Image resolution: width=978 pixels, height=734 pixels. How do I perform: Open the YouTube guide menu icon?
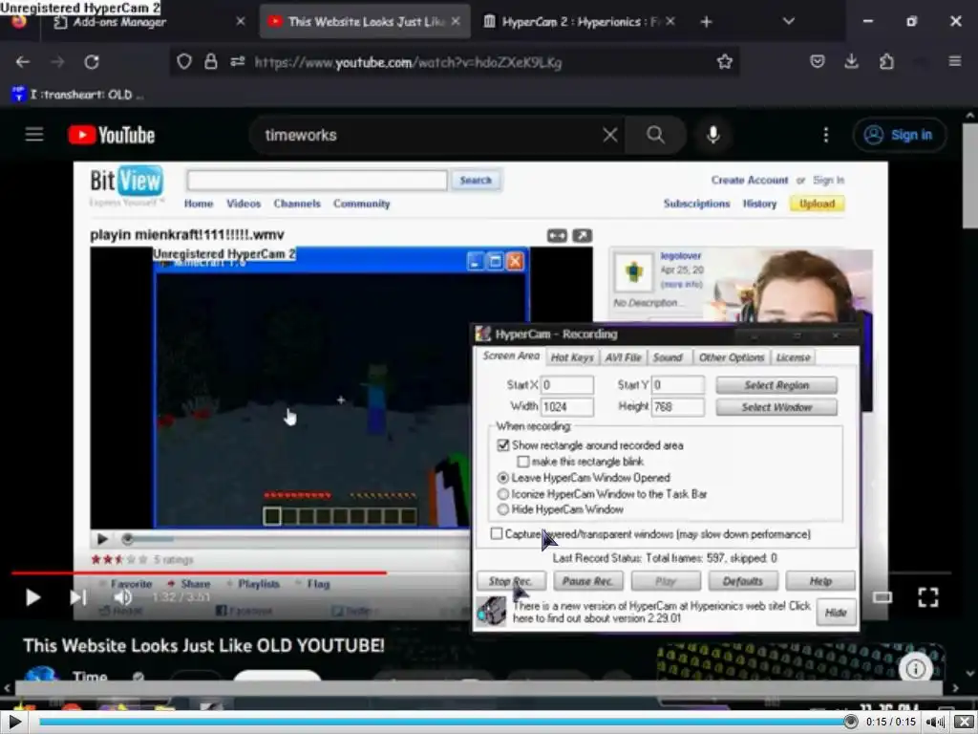34,134
